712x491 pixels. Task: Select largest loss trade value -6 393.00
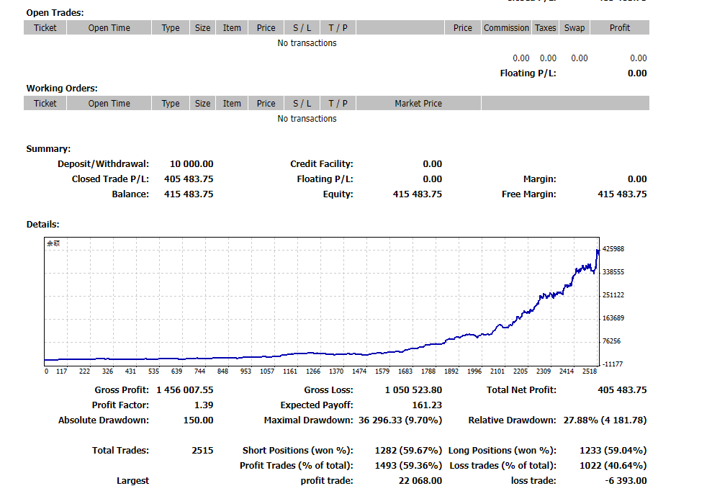(x=626, y=480)
